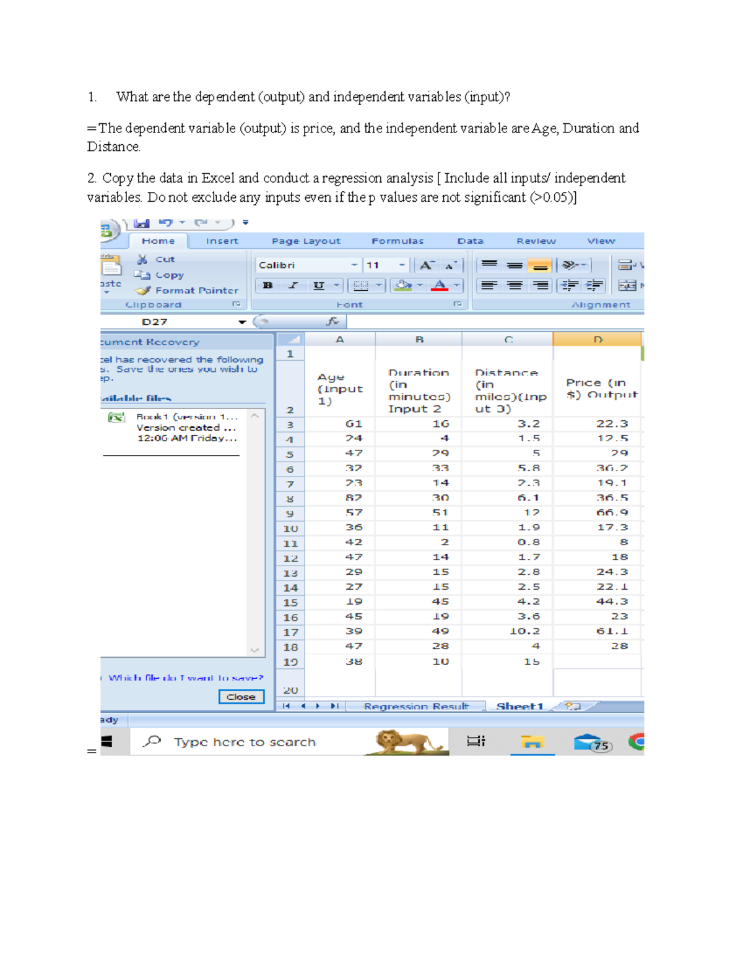Open the Calibri font name dropdown
Viewport: 743px width, 961px height.
(354, 265)
